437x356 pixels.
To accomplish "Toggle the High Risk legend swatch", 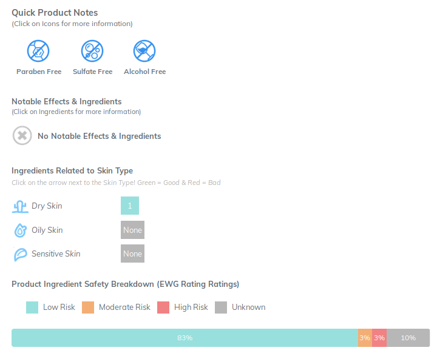I will (x=163, y=307).
